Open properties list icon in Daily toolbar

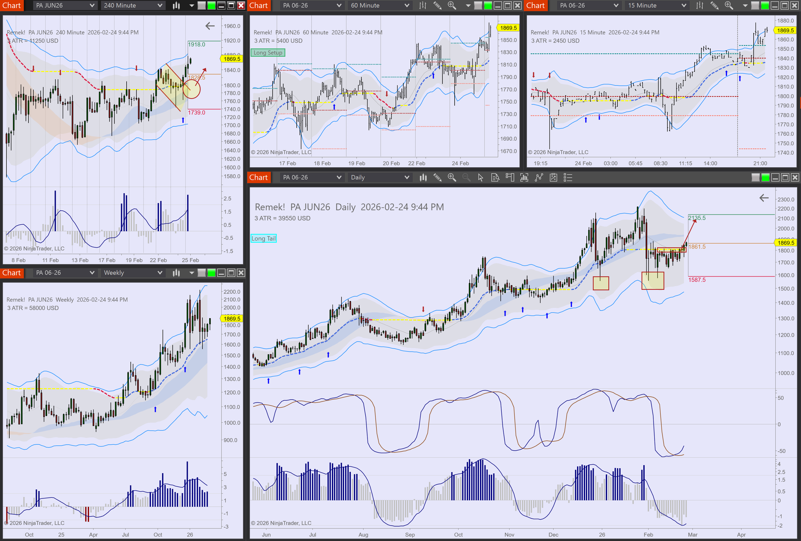568,178
